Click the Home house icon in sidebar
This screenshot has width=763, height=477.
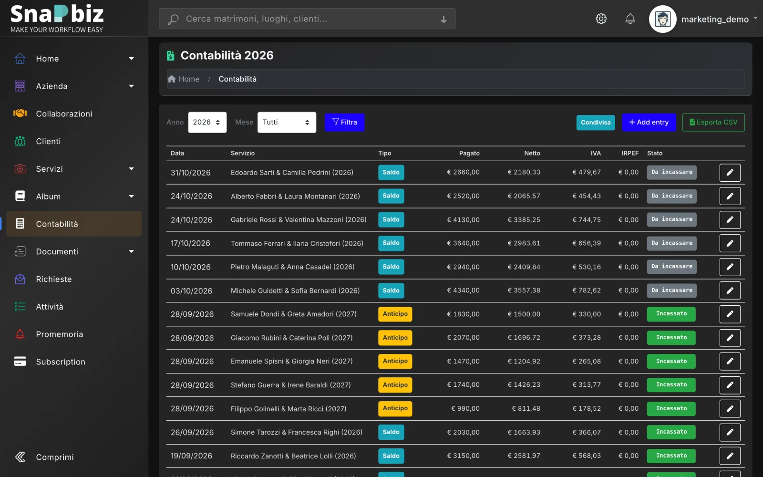coord(20,59)
